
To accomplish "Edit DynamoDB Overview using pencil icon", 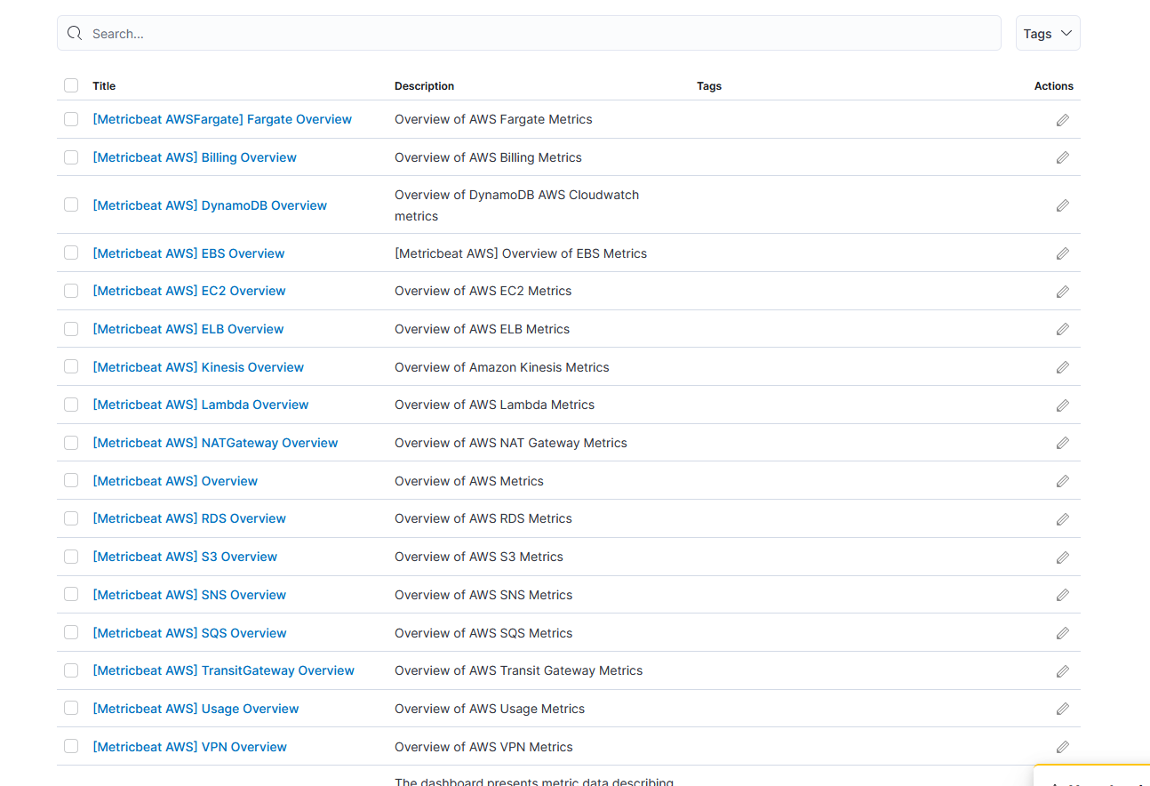I will (x=1062, y=205).
